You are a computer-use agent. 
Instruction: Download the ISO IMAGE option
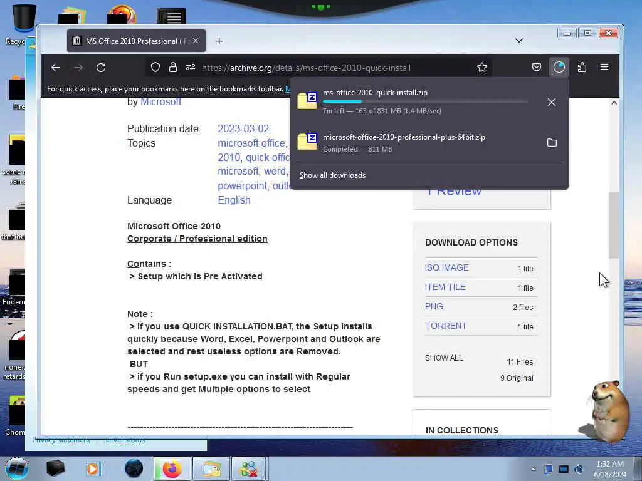[x=446, y=267]
